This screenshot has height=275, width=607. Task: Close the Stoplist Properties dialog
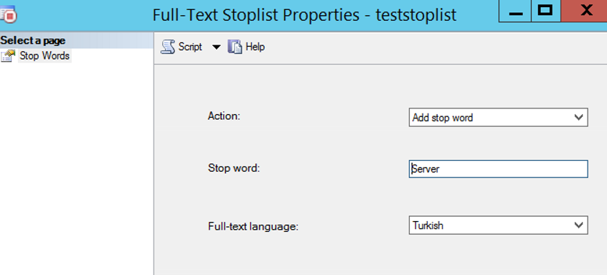coord(584,11)
